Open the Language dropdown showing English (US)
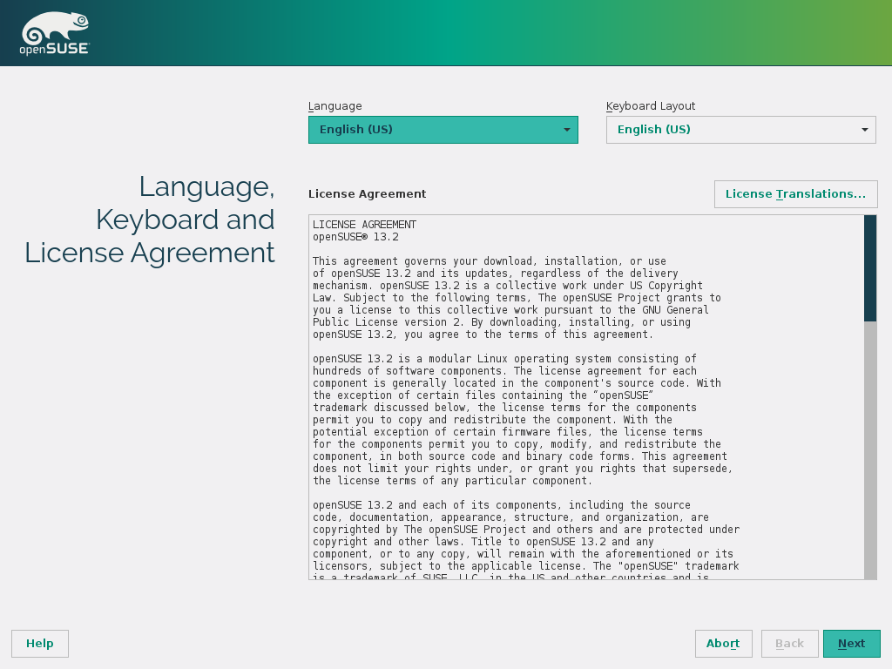This screenshot has width=892, height=669. [436, 130]
